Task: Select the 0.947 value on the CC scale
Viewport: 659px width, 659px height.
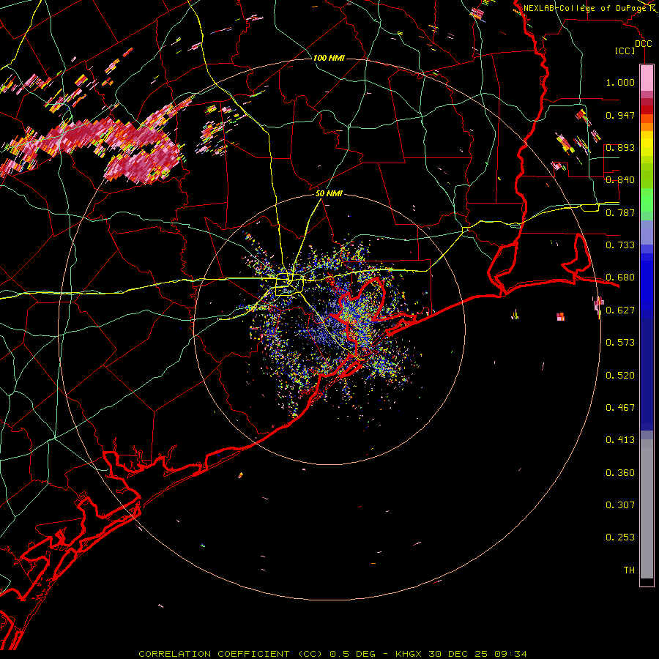Action: point(620,115)
